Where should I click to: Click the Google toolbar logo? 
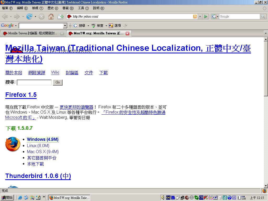7,25
